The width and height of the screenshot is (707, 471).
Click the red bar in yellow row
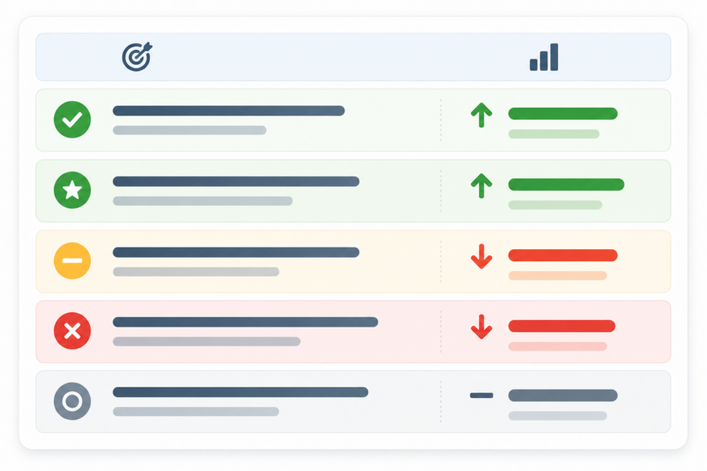tap(563, 255)
